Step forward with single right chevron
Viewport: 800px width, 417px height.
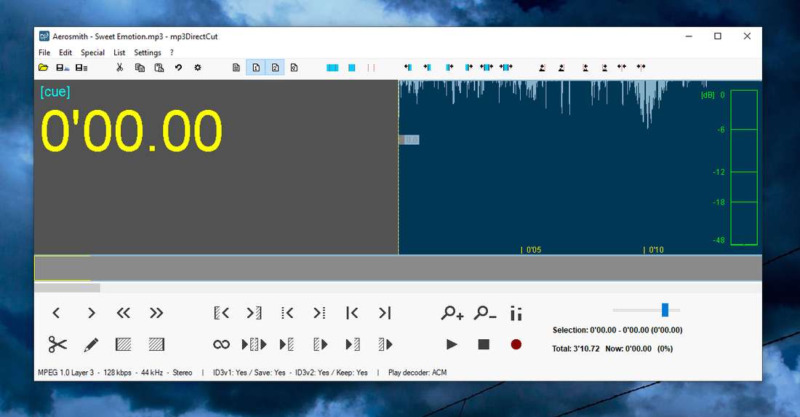point(92,313)
